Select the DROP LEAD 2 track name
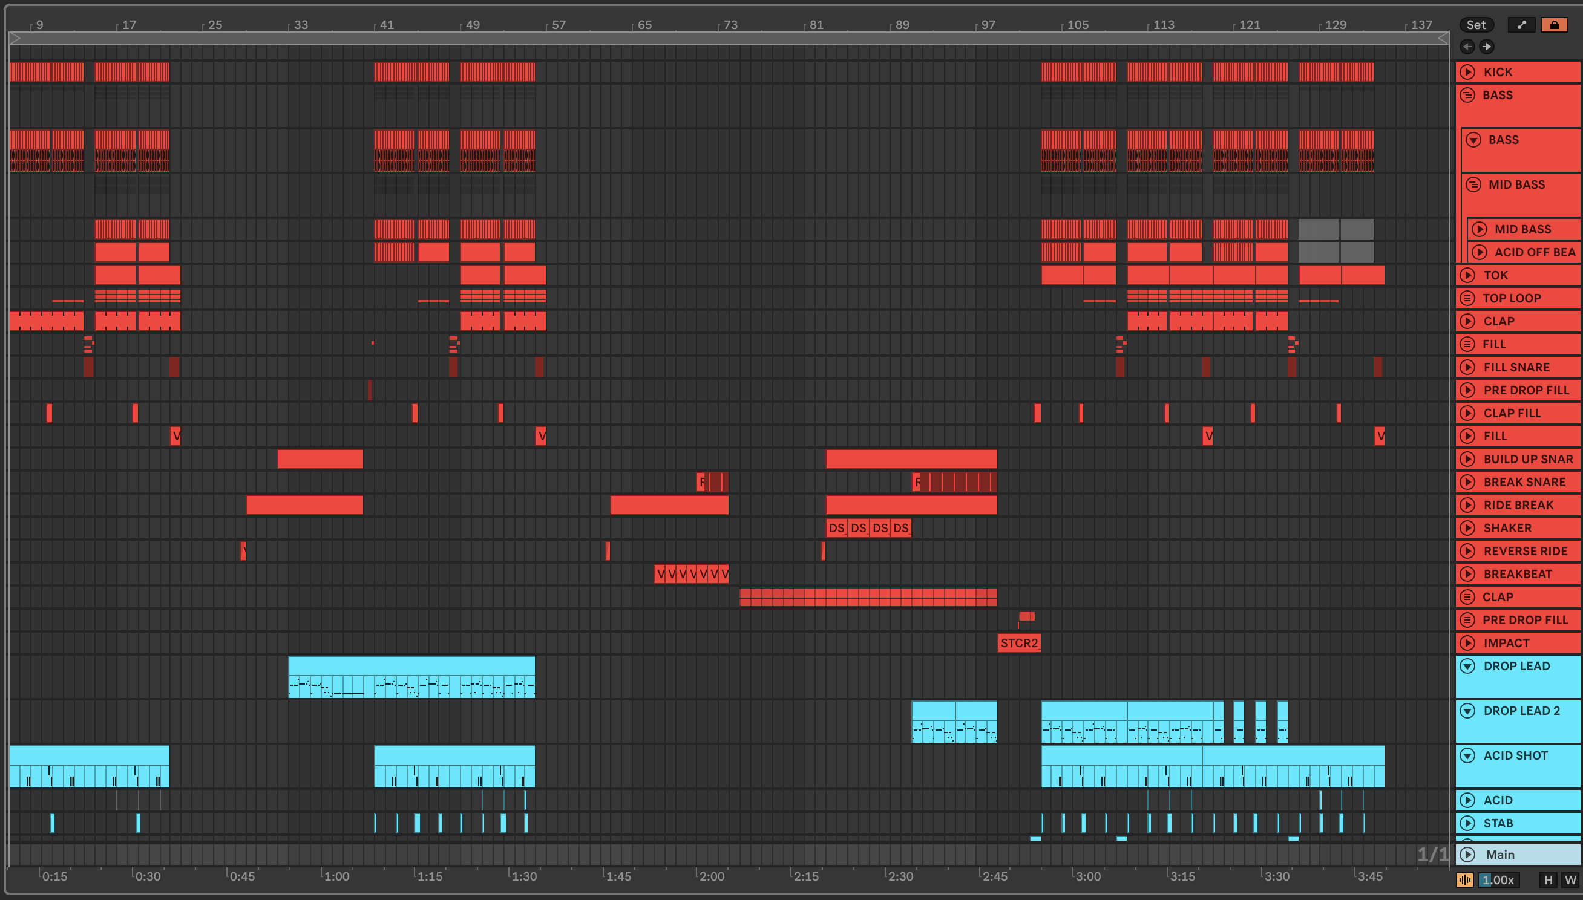The height and width of the screenshot is (900, 1583). (1522, 711)
